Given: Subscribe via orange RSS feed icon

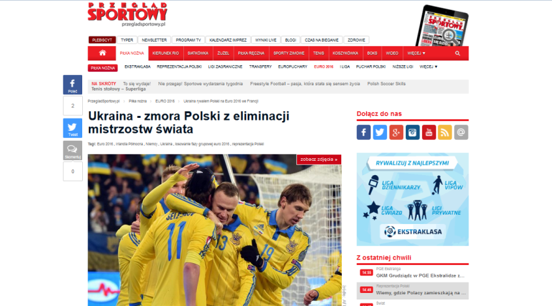Looking at the screenshot, I should coord(445,132).
